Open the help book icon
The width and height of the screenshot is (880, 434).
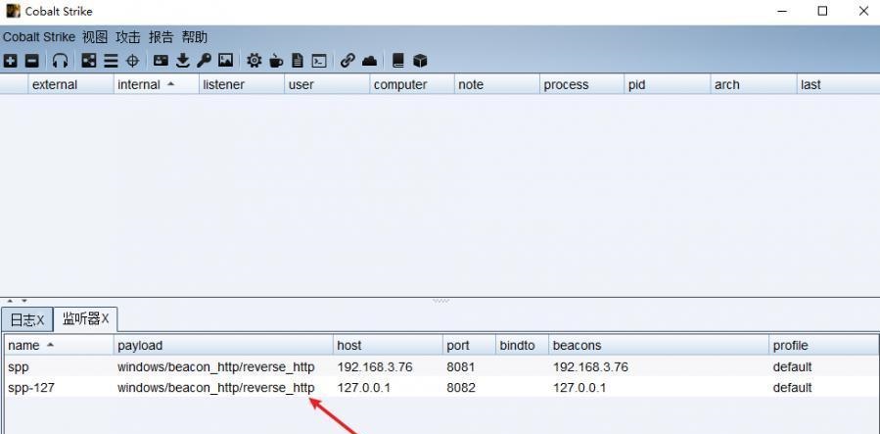397,61
